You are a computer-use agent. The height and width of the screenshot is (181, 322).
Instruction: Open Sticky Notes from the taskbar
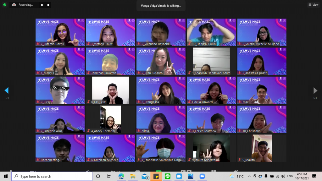tap(156, 176)
